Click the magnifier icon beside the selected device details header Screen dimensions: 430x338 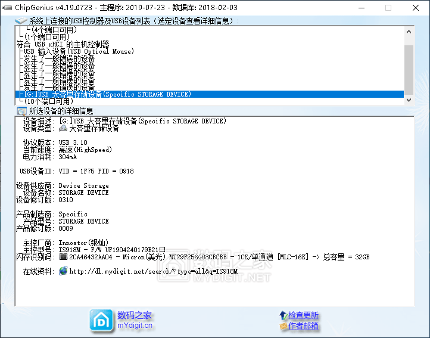tap(21, 111)
